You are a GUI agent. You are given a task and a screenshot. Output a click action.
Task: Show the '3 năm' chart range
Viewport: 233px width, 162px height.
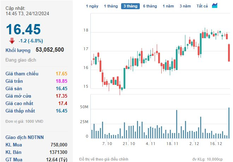[185, 6]
